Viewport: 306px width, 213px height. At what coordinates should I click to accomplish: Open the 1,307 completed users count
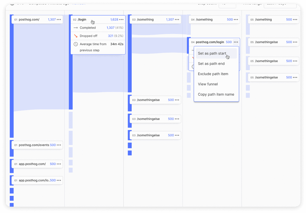tap(110, 28)
